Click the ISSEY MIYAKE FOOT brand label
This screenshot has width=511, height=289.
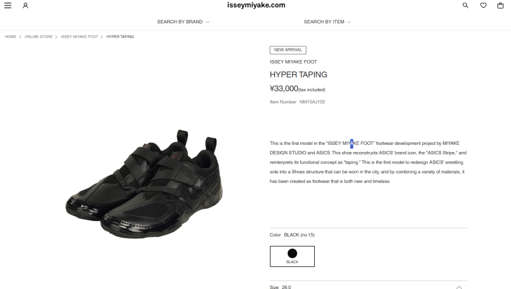(x=293, y=62)
